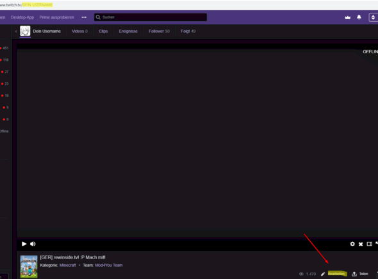Select sidebar channel with 23 viewers
This screenshot has width=378, height=279.
[x=5, y=84]
